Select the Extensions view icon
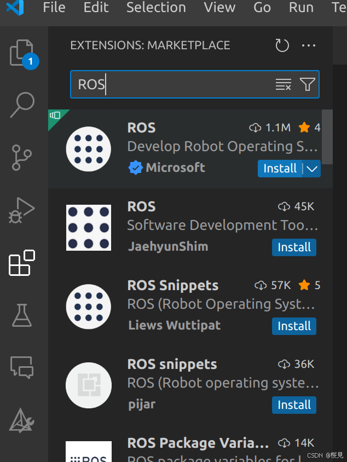347x462 pixels. click(x=22, y=263)
